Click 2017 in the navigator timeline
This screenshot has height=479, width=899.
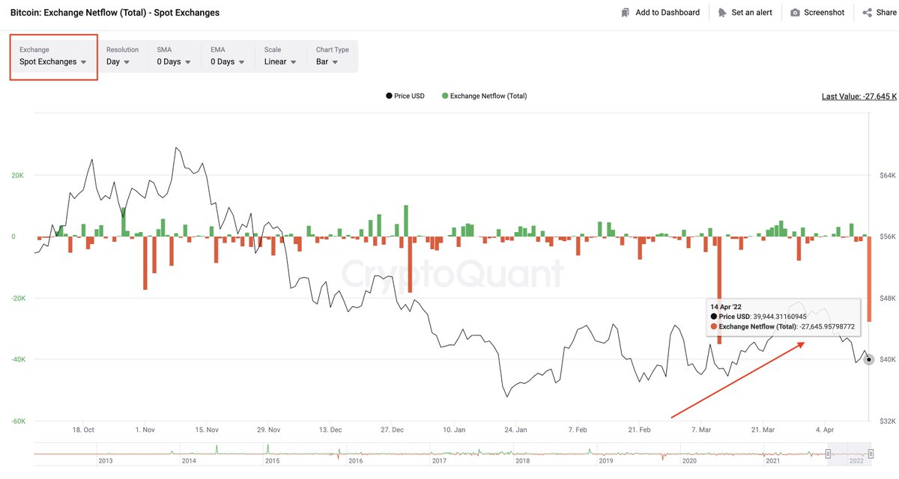pyautogui.click(x=439, y=462)
